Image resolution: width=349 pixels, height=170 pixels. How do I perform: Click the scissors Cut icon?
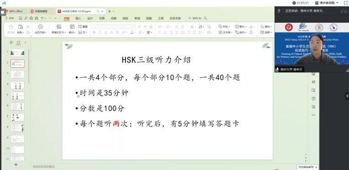28,27
